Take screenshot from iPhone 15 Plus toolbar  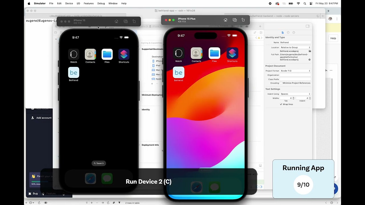click(x=235, y=20)
